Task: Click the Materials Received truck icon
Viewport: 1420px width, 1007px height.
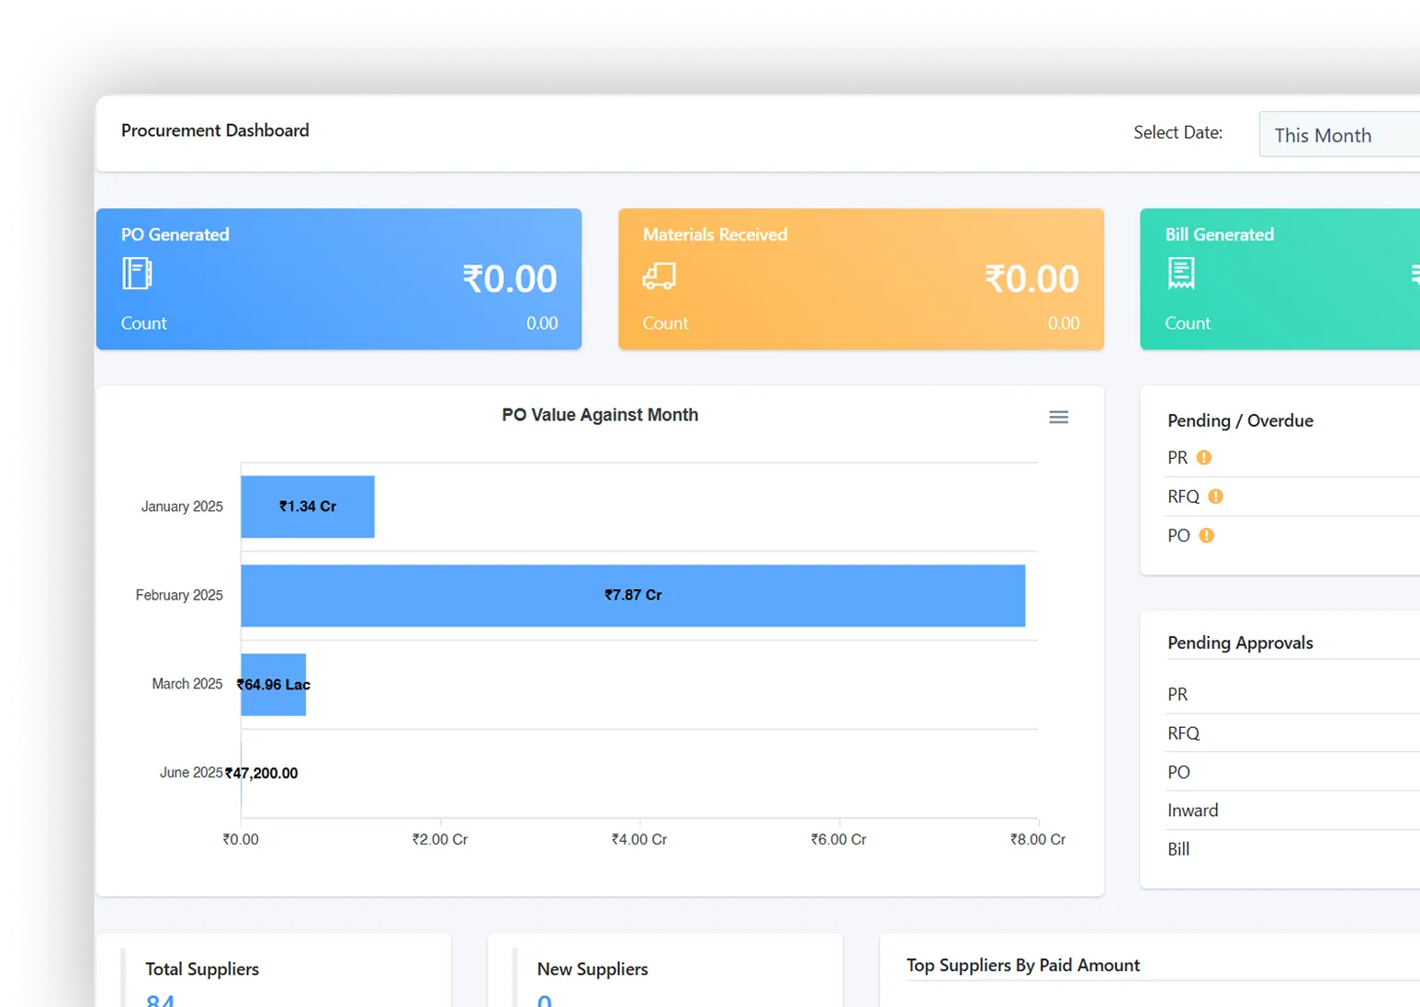Action: tap(659, 275)
